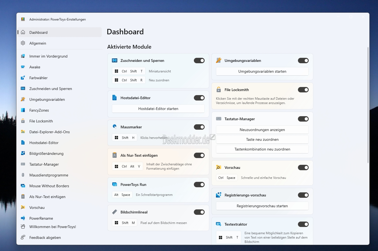Click the Mouse Without Borders icon
This screenshot has height=251, width=378.
click(23, 186)
